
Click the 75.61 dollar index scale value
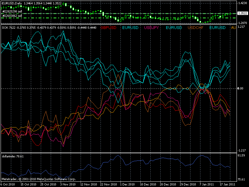coord(242,180)
